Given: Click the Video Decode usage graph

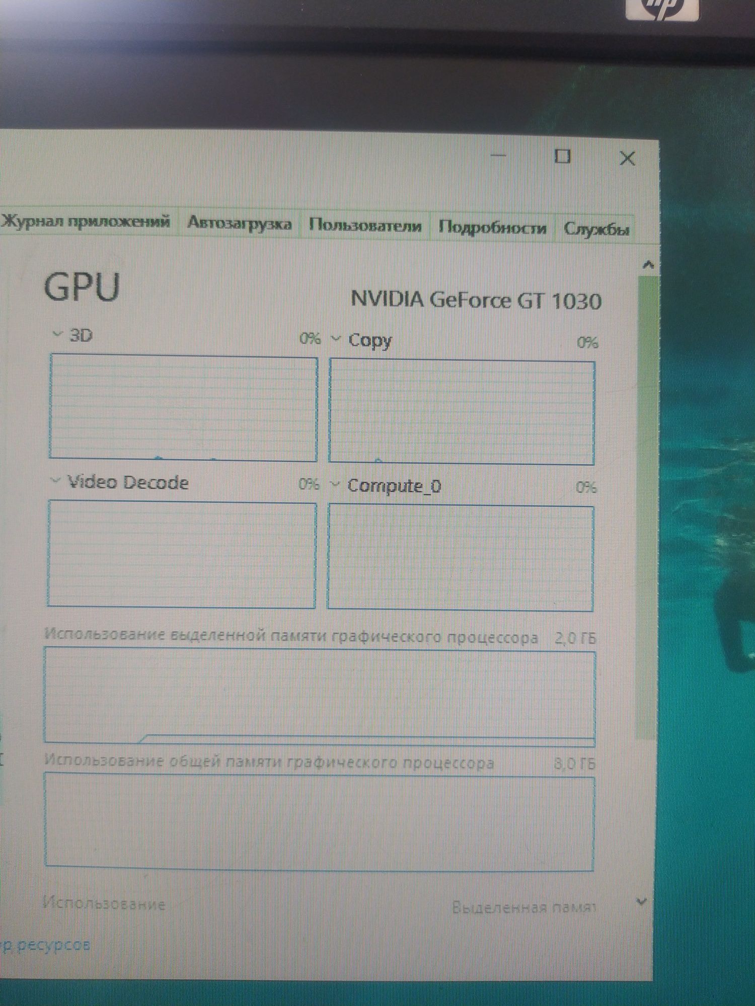Looking at the screenshot, I should pos(182,554).
